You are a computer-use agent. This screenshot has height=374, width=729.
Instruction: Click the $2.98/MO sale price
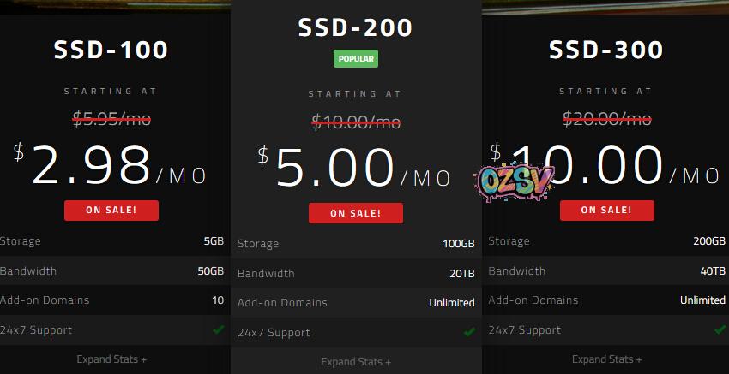(x=111, y=168)
